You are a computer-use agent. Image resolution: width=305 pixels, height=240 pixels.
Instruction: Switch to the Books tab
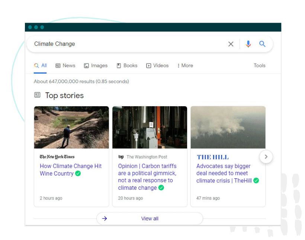point(127,66)
